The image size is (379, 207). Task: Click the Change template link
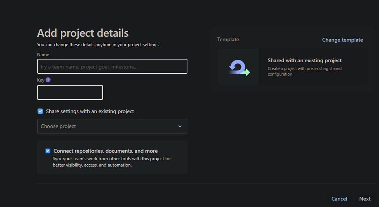tap(343, 40)
